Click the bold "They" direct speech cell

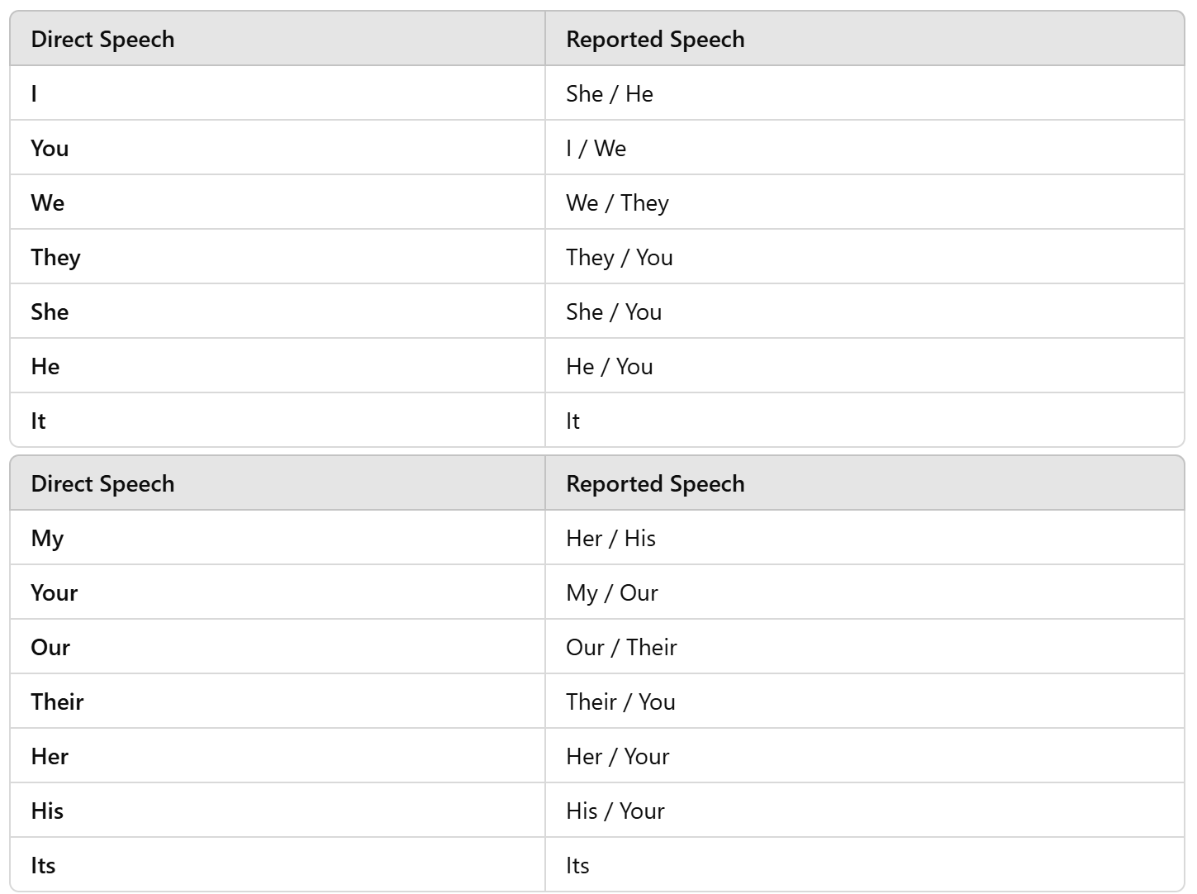click(56, 257)
